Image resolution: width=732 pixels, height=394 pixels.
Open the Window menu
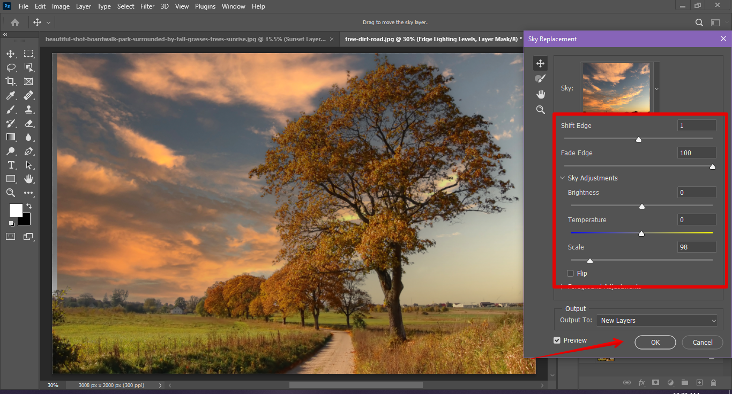pyautogui.click(x=234, y=6)
